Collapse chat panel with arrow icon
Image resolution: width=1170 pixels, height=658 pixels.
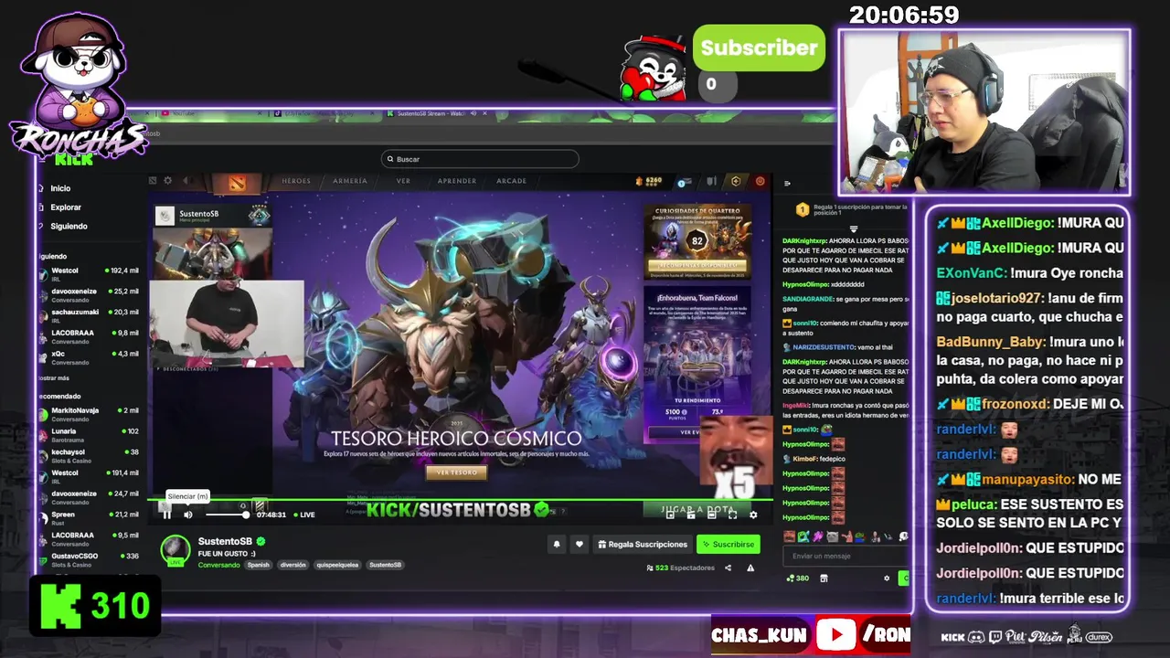click(787, 184)
